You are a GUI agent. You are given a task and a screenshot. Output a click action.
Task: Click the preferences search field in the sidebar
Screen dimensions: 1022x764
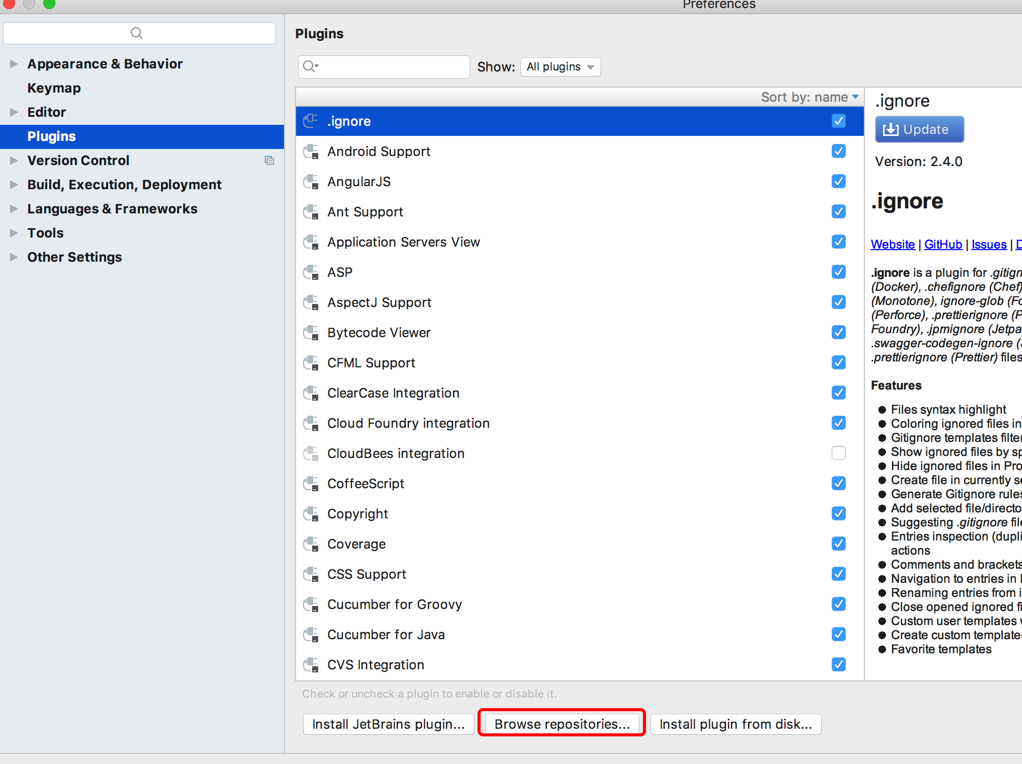[x=139, y=33]
